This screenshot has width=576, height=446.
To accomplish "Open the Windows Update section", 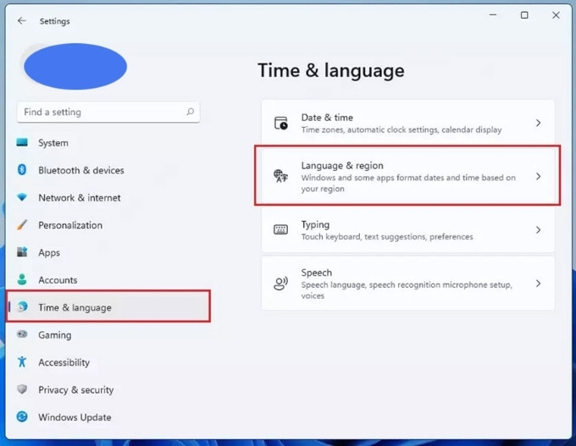I will pyautogui.click(x=75, y=417).
